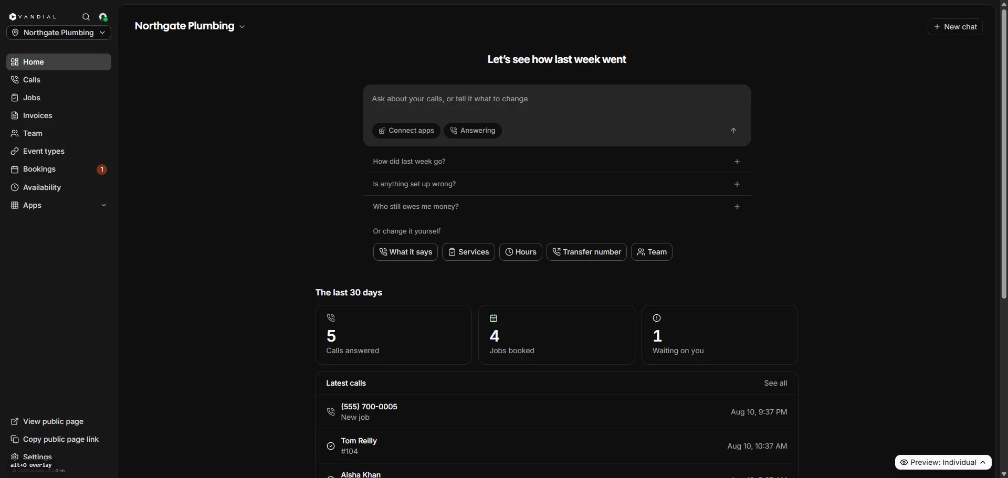Screen dimensions: 1008x478
Task: Click the check icon beside Tom Reilly
Action: (x=331, y=446)
